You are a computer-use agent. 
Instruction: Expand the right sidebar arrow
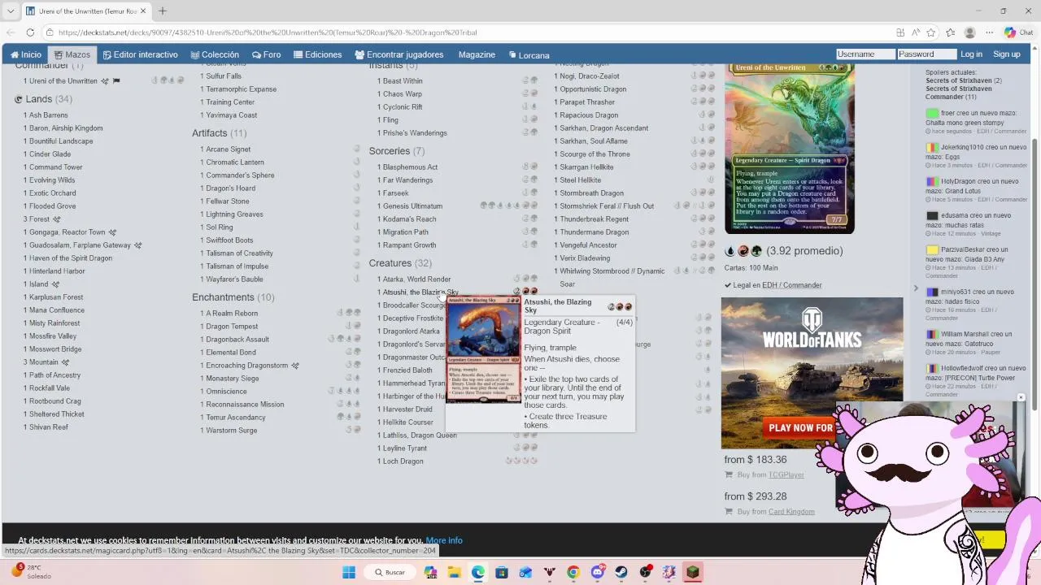915,288
